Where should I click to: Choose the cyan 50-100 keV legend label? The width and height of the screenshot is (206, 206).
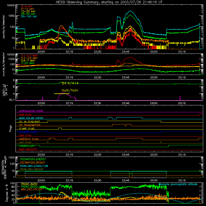29,16
